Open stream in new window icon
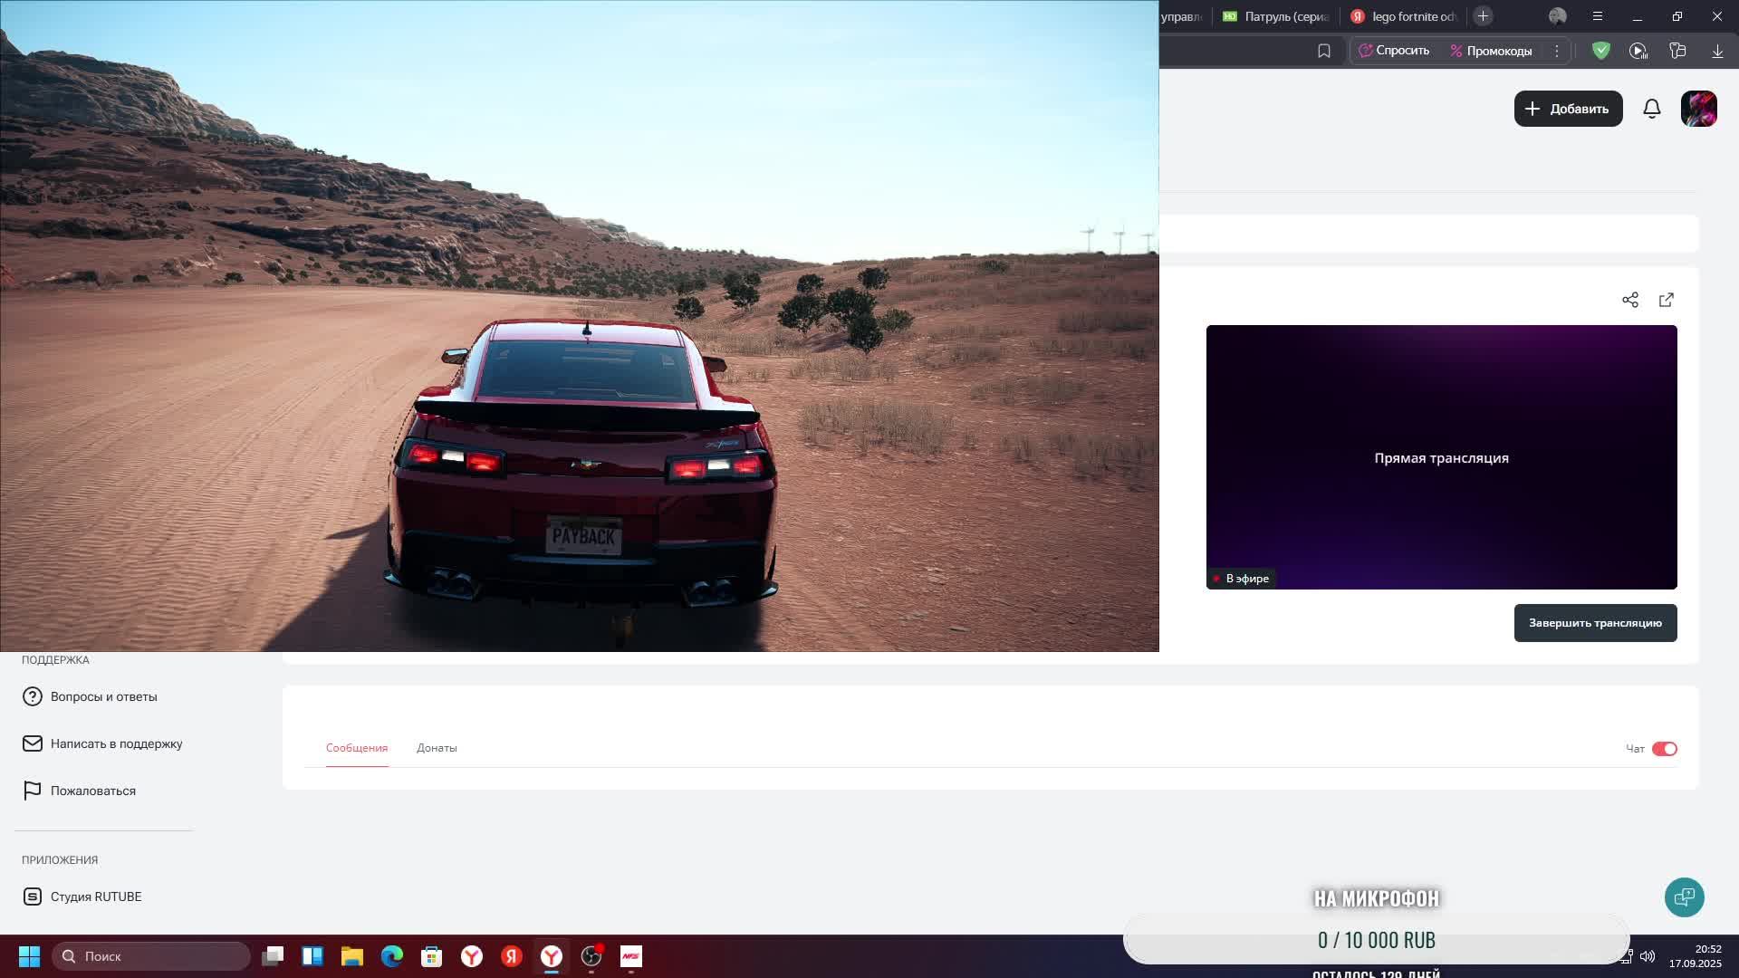This screenshot has width=1739, height=978. coord(1666,300)
